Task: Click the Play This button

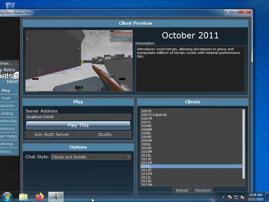Action: [x=78, y=125]
